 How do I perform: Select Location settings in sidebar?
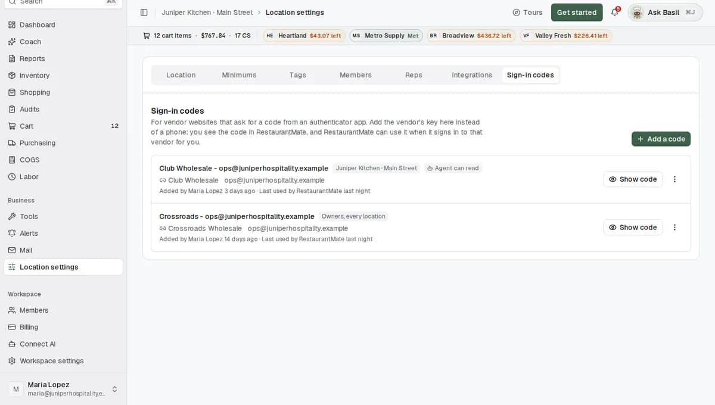[x=63, y=267]
